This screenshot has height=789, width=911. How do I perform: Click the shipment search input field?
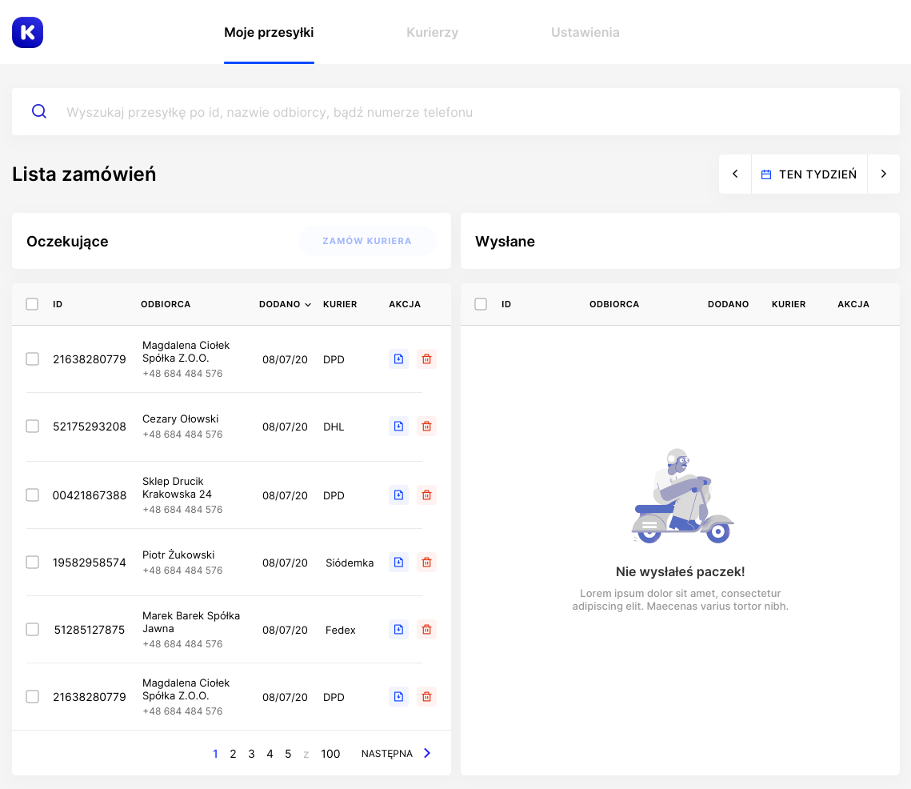(x=320, y=111)
